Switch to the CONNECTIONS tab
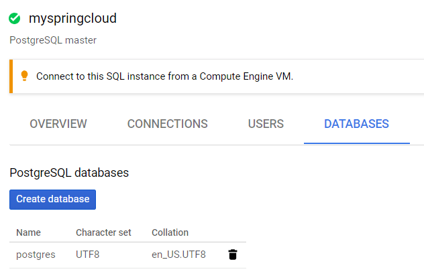This screenshot has height=280, width=424. pos(167,124)
